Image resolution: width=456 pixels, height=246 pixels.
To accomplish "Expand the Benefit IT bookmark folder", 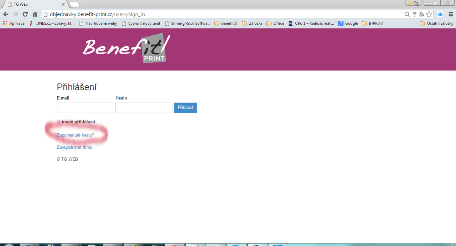I will [226, 23].
